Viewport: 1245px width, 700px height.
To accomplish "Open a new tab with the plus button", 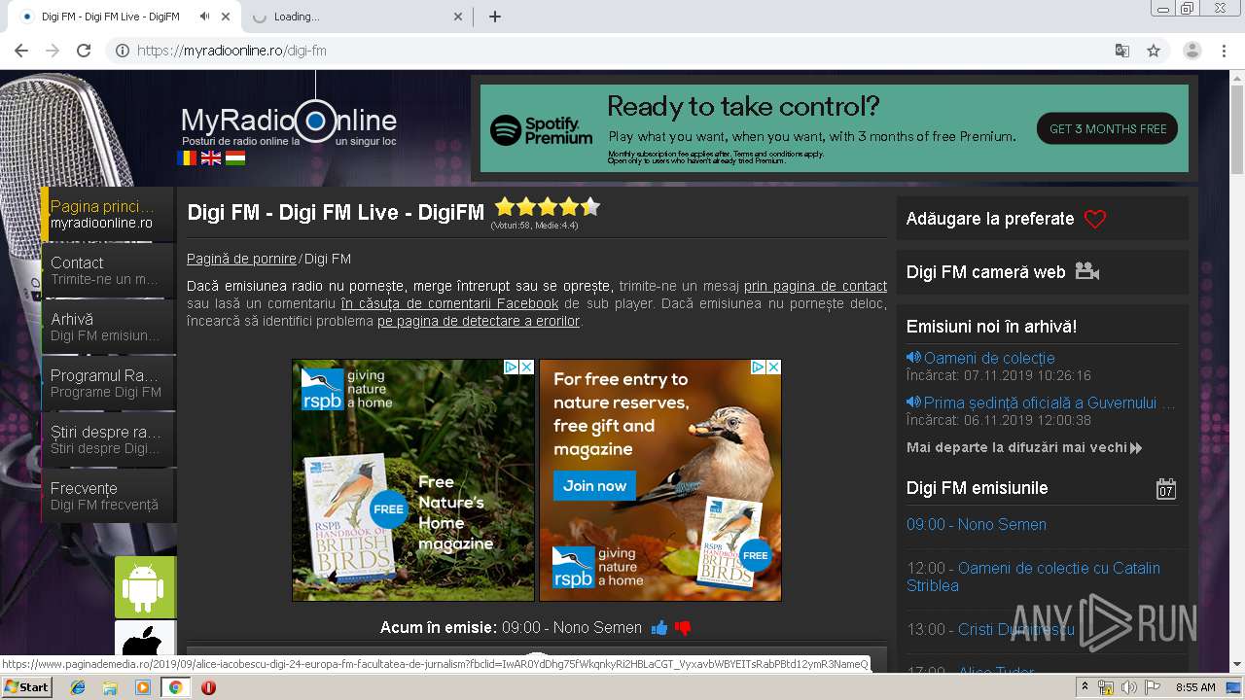I will (x=494, y=17).
